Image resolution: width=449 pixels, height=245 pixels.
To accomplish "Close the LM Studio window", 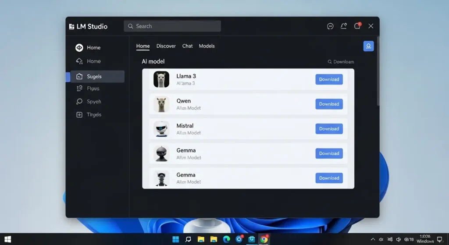I will point(371,26).
